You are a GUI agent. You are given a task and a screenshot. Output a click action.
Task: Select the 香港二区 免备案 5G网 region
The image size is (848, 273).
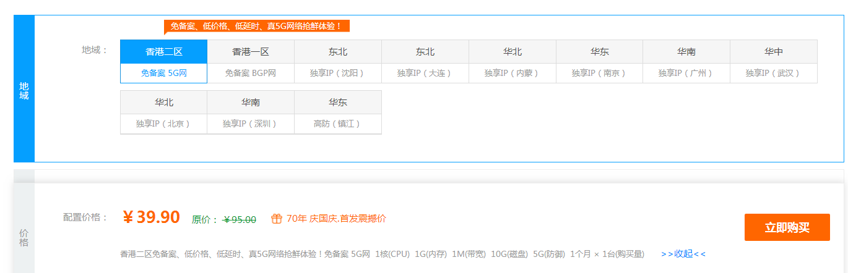tap(163, 61)
